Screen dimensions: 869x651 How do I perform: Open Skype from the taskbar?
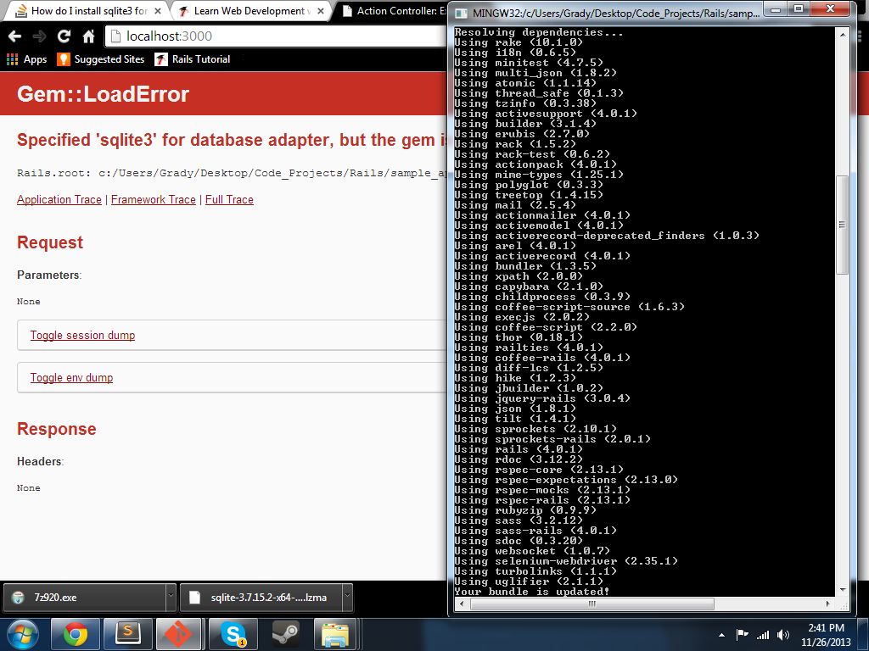[x=233, y=634]
